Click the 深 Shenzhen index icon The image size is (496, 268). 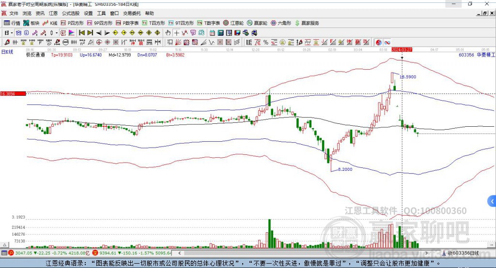(95, 253)
